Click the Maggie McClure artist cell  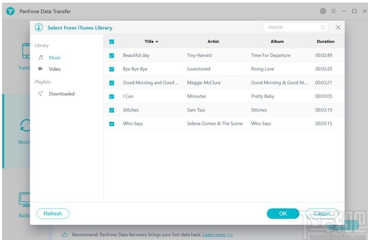[204, 83]
